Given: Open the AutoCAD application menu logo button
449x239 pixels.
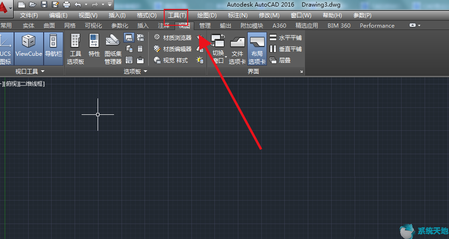Looking at the screenshot, I should (6, 9).
